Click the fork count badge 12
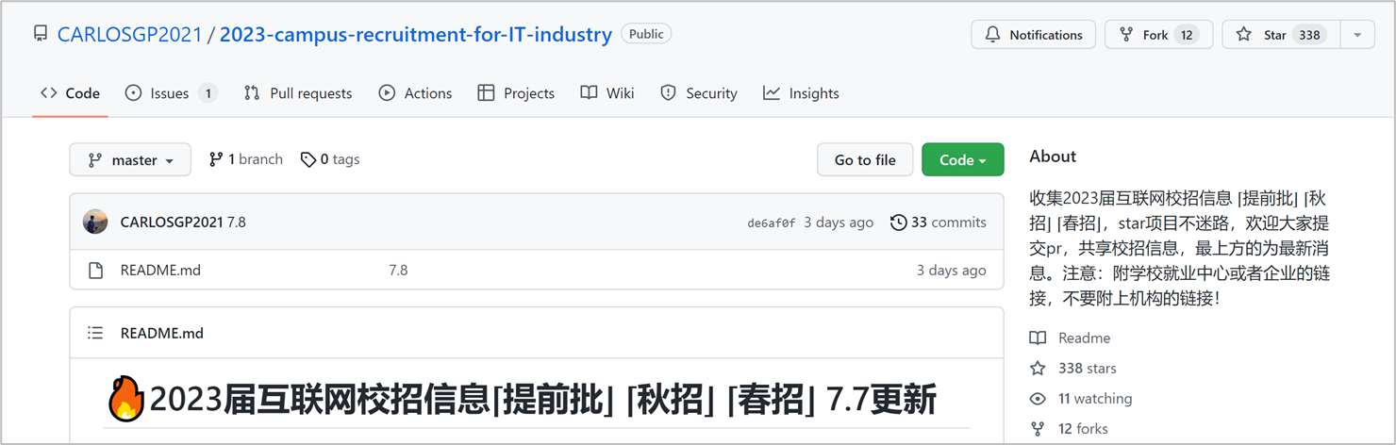Viewport: 1396px width, 445px height. pos(1187,35)
